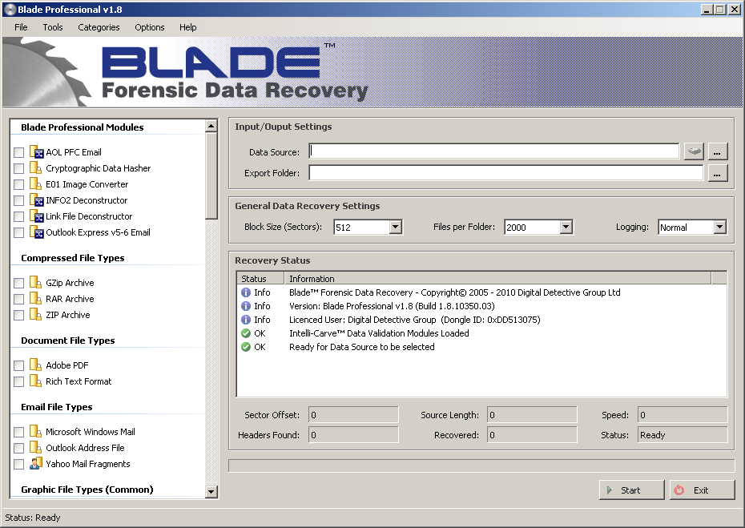Click the Yahoo Mail Fragments person icon
The width and height of the screenshot is (745, 528).
pyautogui.click(x=35, y=464)
